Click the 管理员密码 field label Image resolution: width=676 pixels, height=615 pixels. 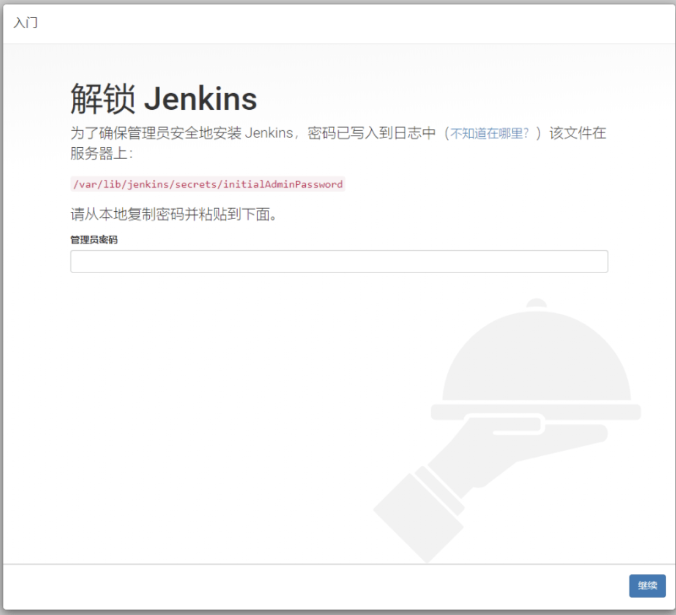pyautogui.click(x=94, y=240)
